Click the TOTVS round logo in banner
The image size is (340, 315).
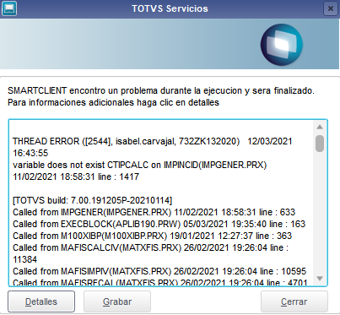coord(282,45)
